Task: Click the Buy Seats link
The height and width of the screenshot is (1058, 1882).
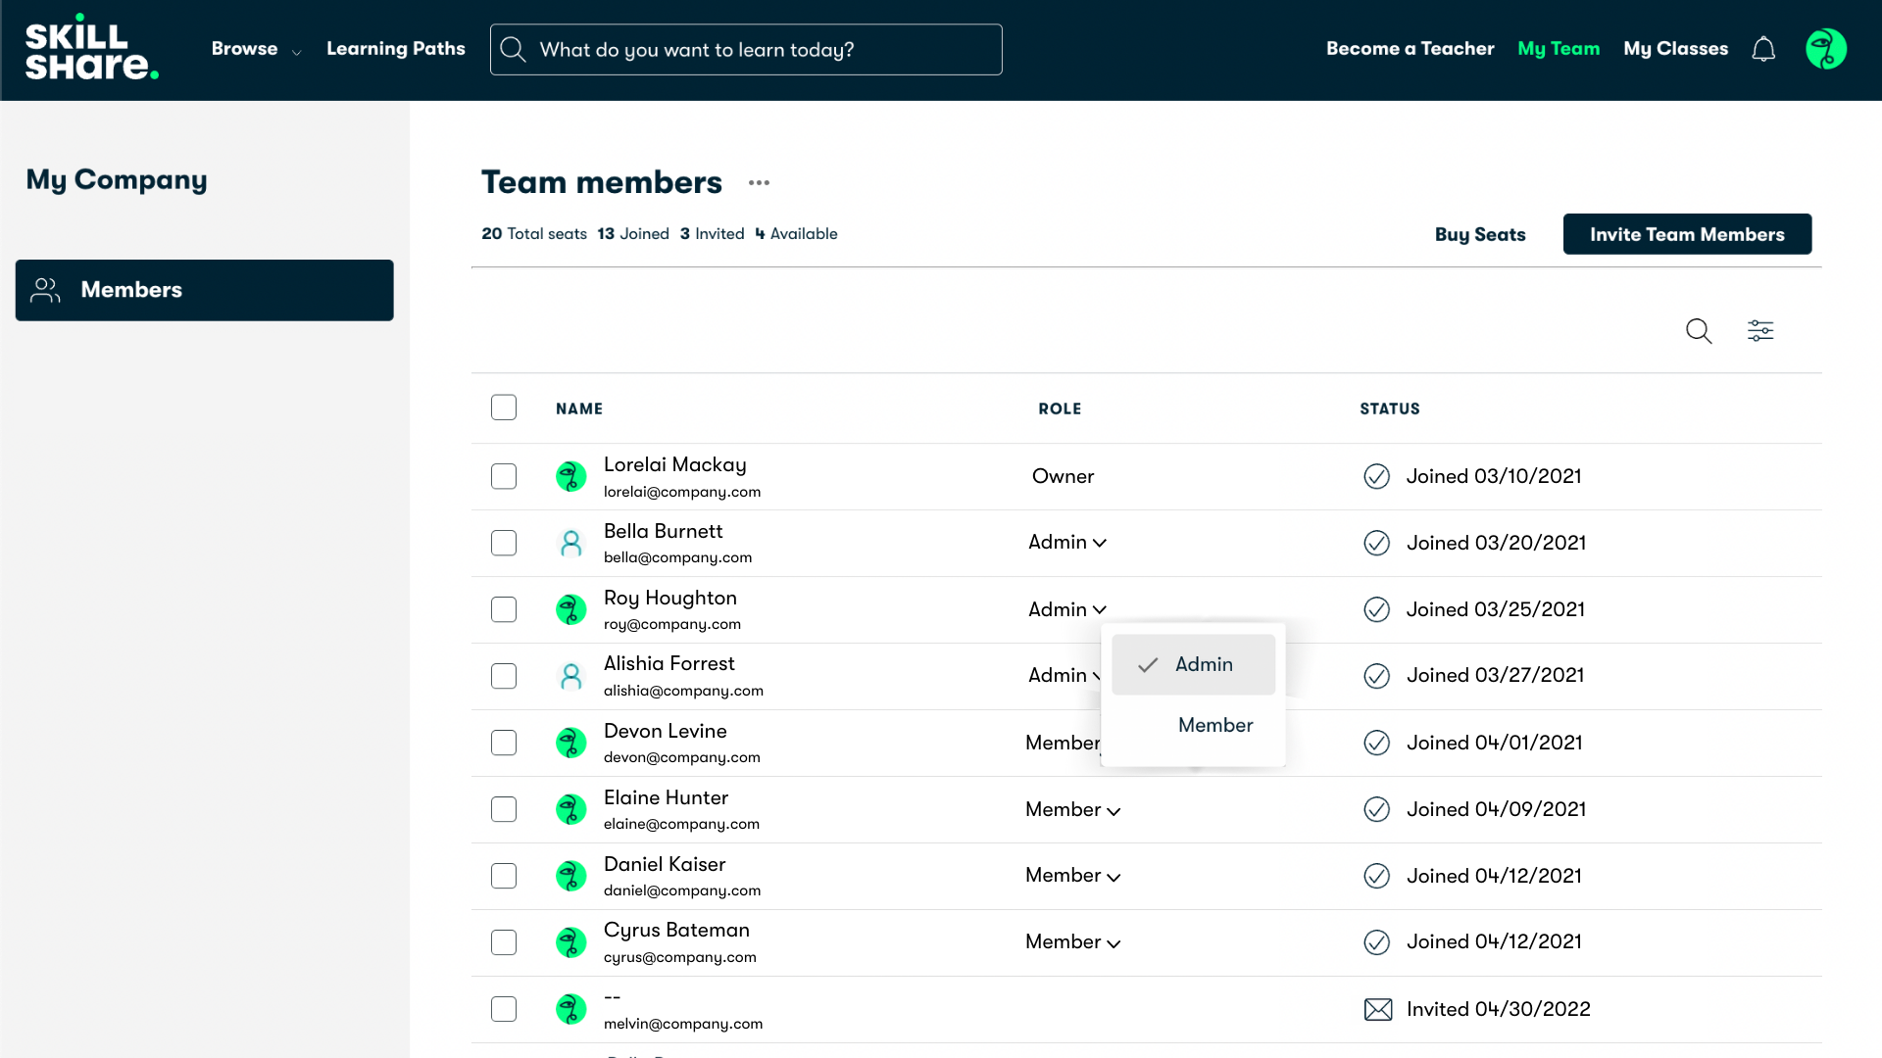Action: tap(1479, 234)
